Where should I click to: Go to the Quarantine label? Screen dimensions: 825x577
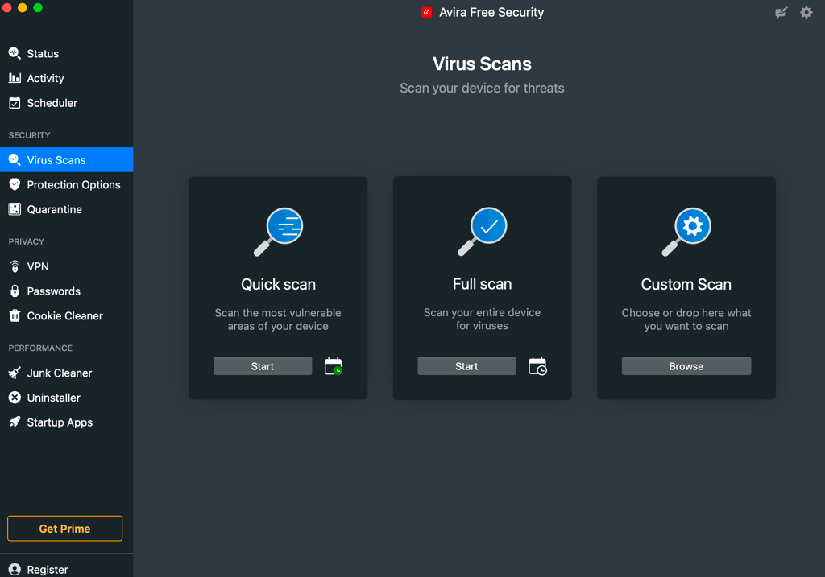[x=55, y=209]
